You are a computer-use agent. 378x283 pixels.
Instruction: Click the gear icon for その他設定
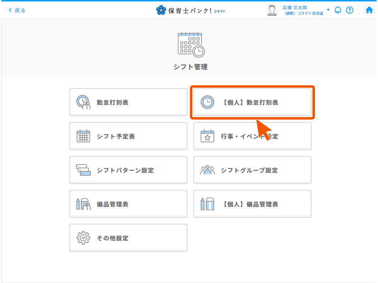(83, 238)
